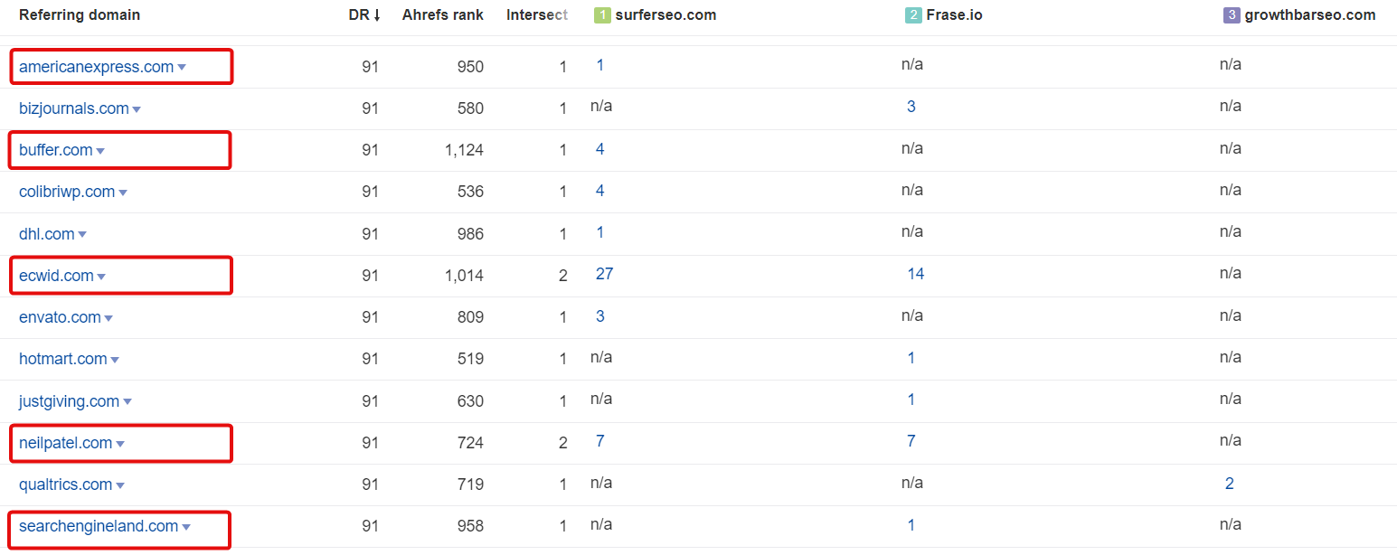Open the envato.com domain link
Viewport: 1397px width, 555px height.
pyautogui.click(x=60, y=317)
